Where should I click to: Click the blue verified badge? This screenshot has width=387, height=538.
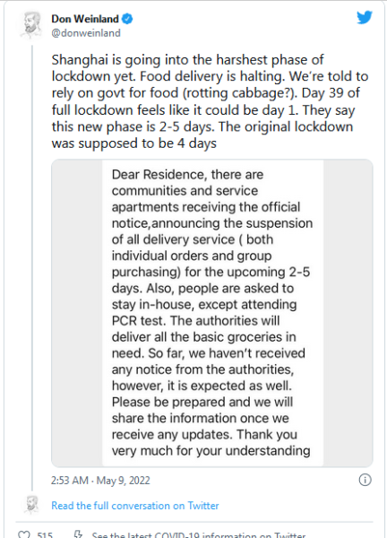[127, 19]
